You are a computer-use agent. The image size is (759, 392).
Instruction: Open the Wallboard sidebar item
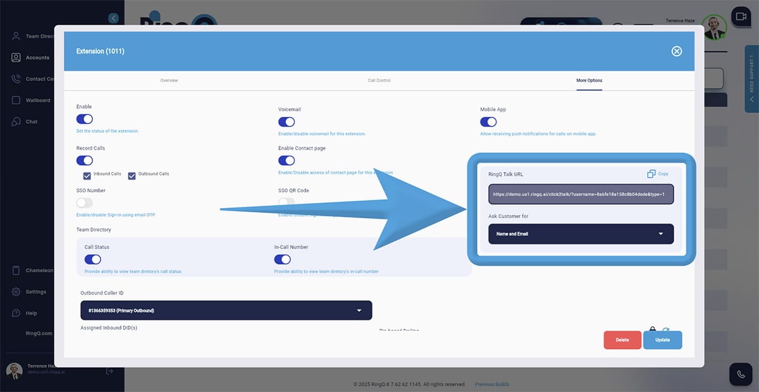[37, 101]
